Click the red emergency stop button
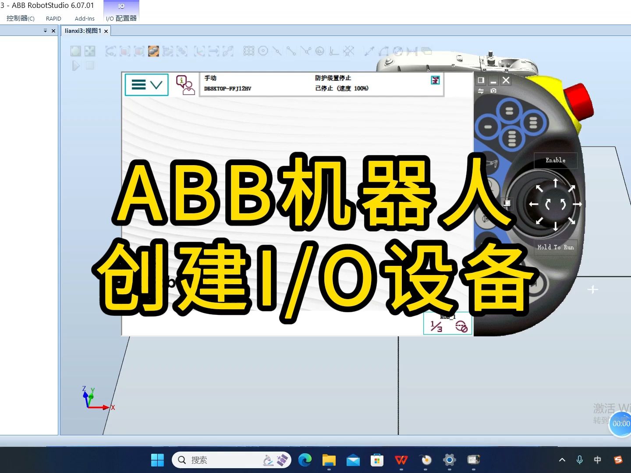This screenshot has width=631, height=473. click(579, 103)
